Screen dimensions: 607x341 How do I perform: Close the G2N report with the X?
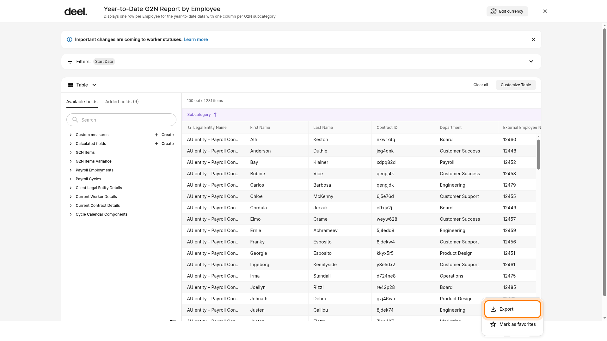pos(545,11)
